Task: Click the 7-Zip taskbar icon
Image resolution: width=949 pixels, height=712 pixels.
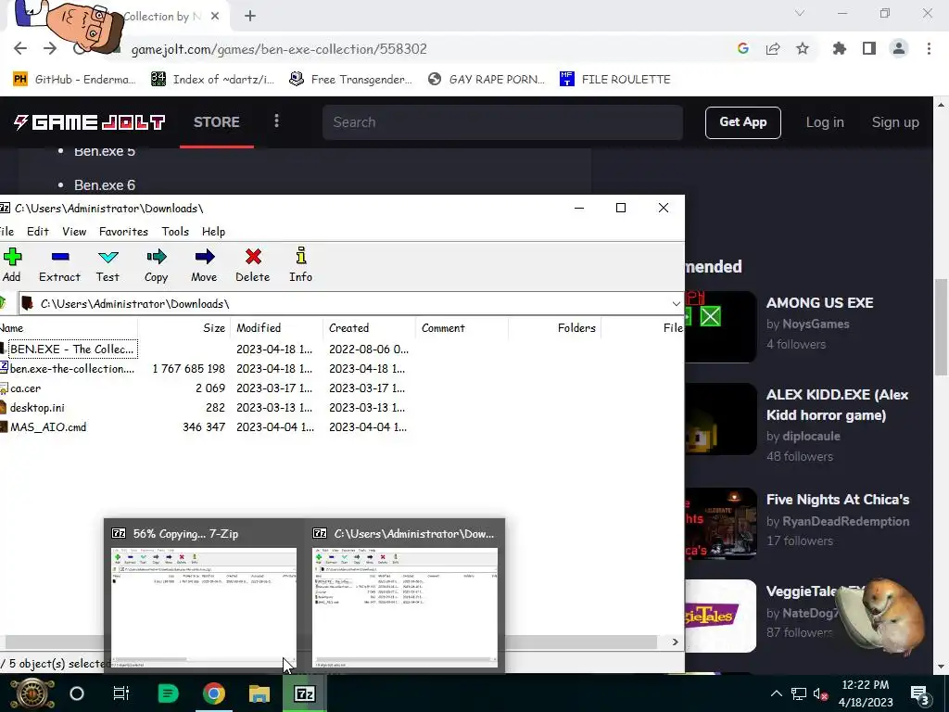Action: pyautogui.click(x=304, y=693)
